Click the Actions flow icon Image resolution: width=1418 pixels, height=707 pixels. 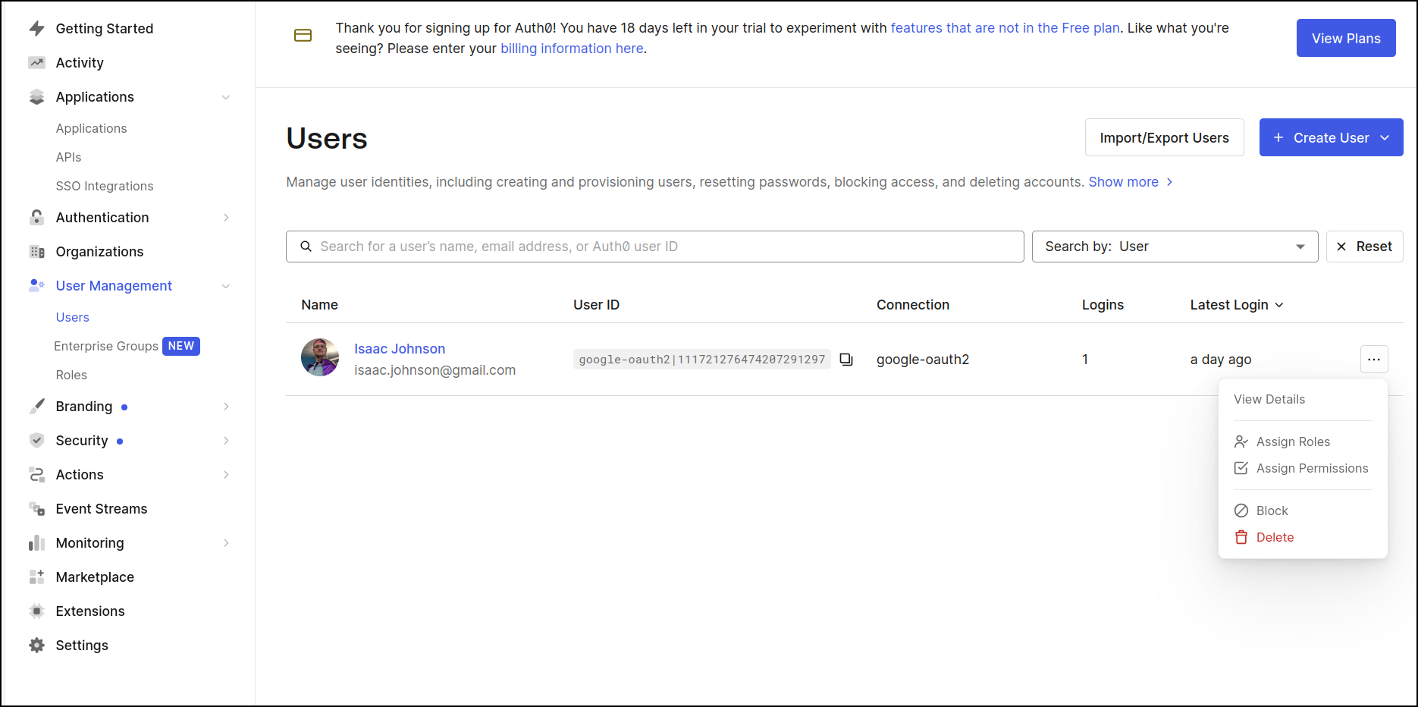click(x=36, y=475)
